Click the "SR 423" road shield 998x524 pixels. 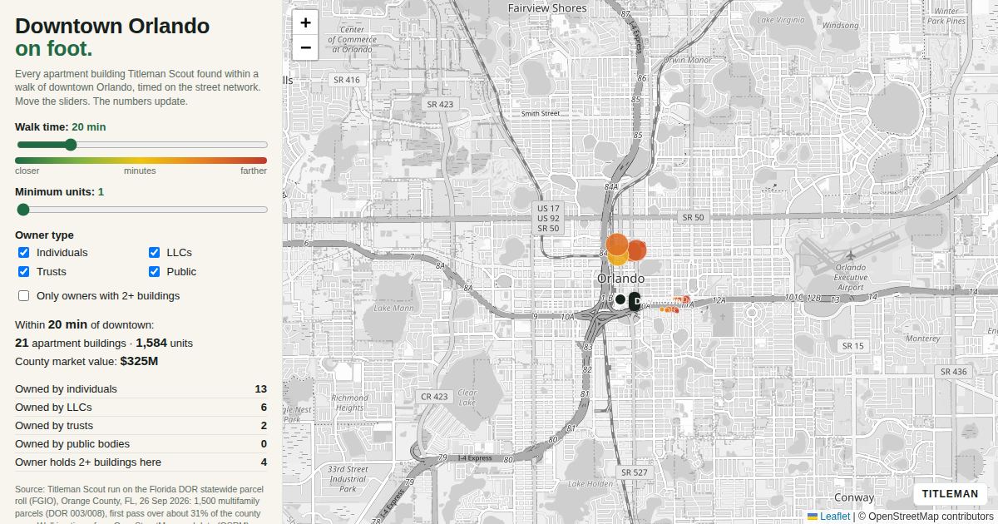coord(440,104)
